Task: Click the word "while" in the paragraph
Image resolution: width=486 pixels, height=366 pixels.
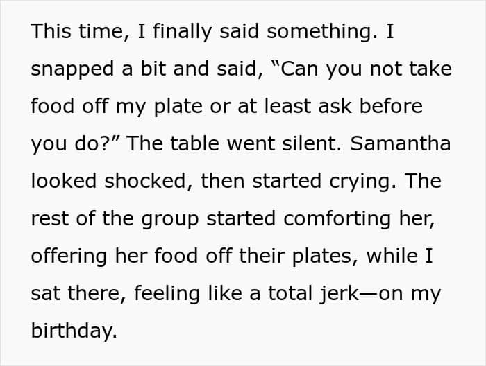Action: pos(392,256)
